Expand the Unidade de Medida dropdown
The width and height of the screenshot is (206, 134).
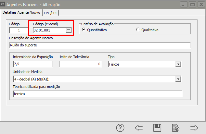178,79
